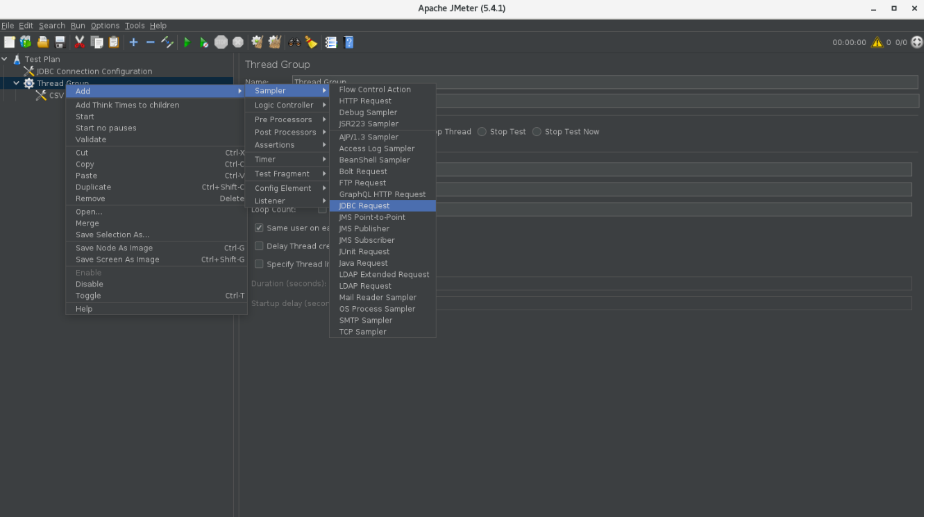Enable Specify Thread lifetime checkbox

tap(259, 264)
